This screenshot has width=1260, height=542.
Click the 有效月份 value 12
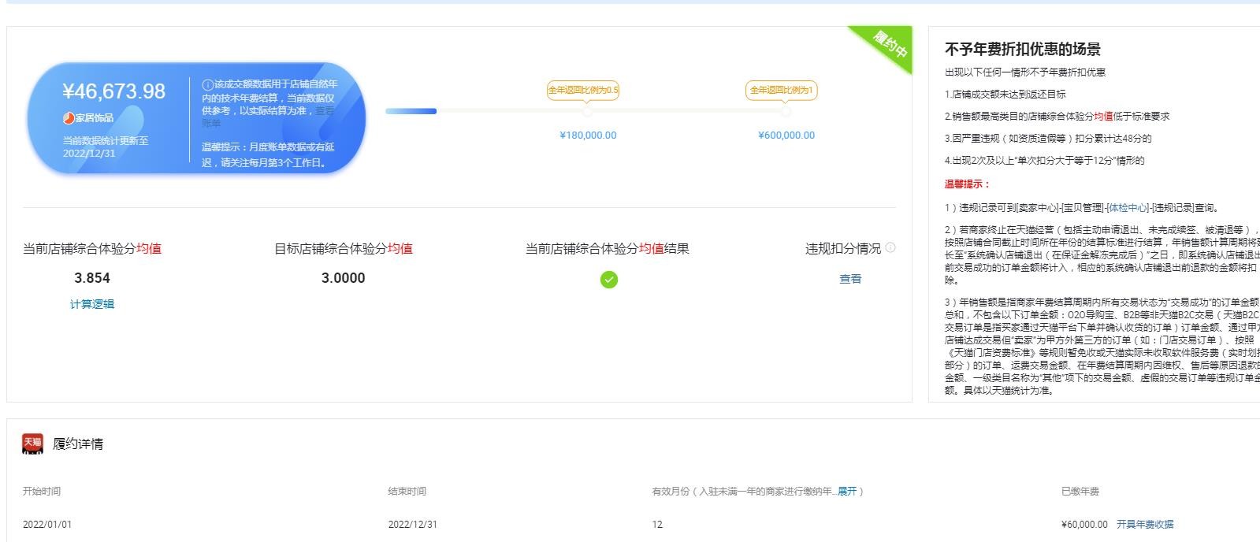click(x=657, y=524)
